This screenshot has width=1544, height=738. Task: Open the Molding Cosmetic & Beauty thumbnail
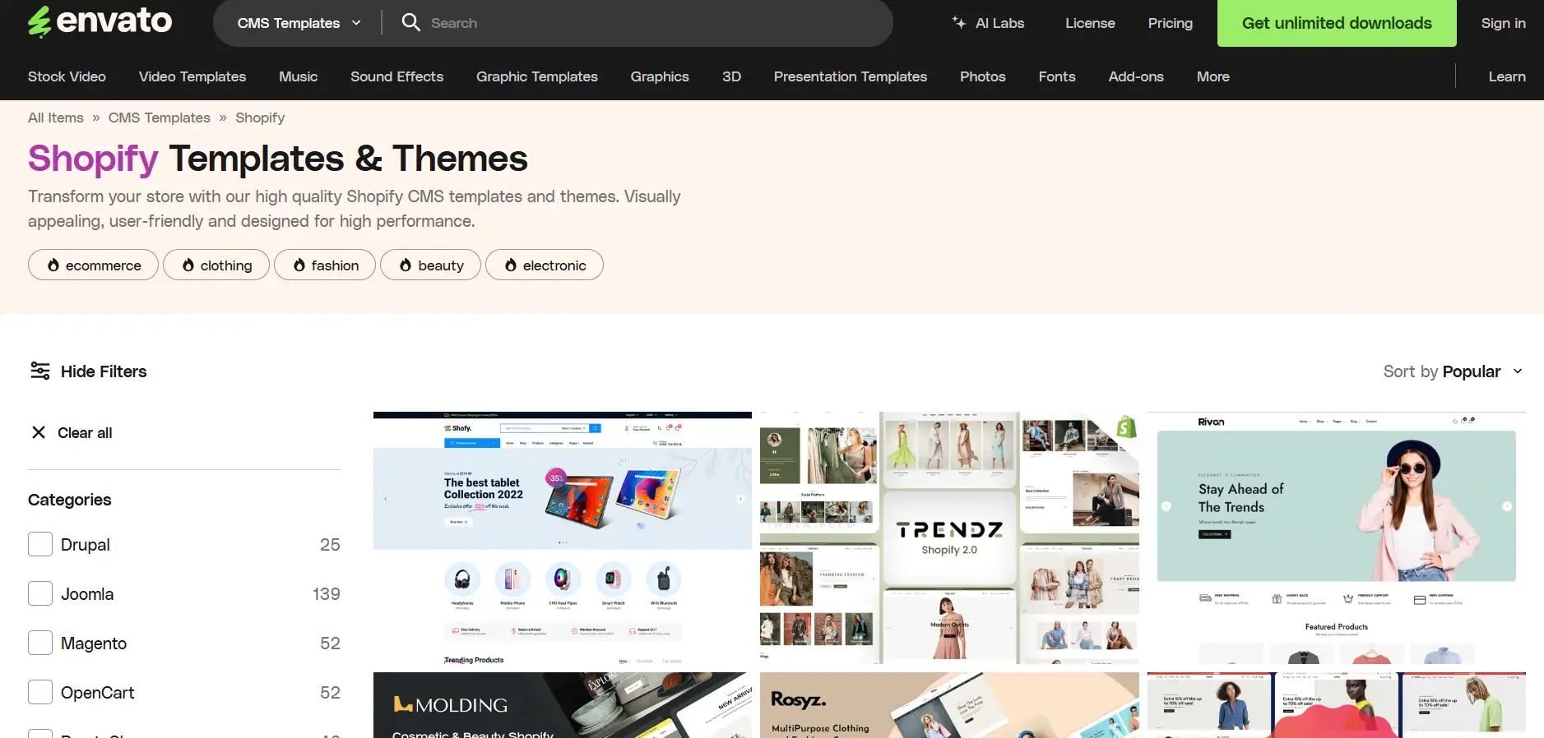pyautogui.click(x=563, y=705)
